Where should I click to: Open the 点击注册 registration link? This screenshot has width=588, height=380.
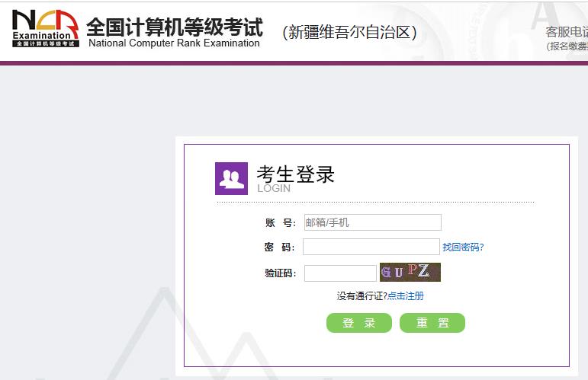click(x=406, y=296)
